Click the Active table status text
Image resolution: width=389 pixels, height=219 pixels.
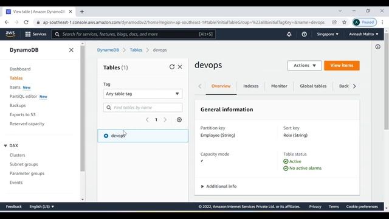coord(295,161)
